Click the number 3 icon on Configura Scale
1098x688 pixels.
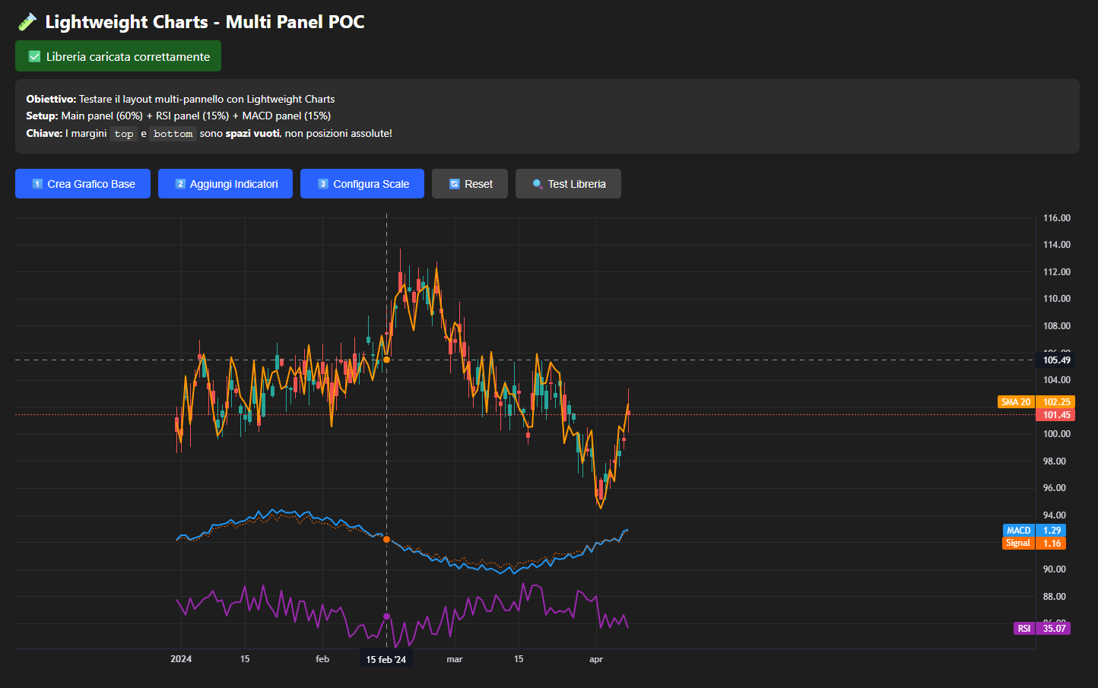pyautogui.click(x=323, y=184)
